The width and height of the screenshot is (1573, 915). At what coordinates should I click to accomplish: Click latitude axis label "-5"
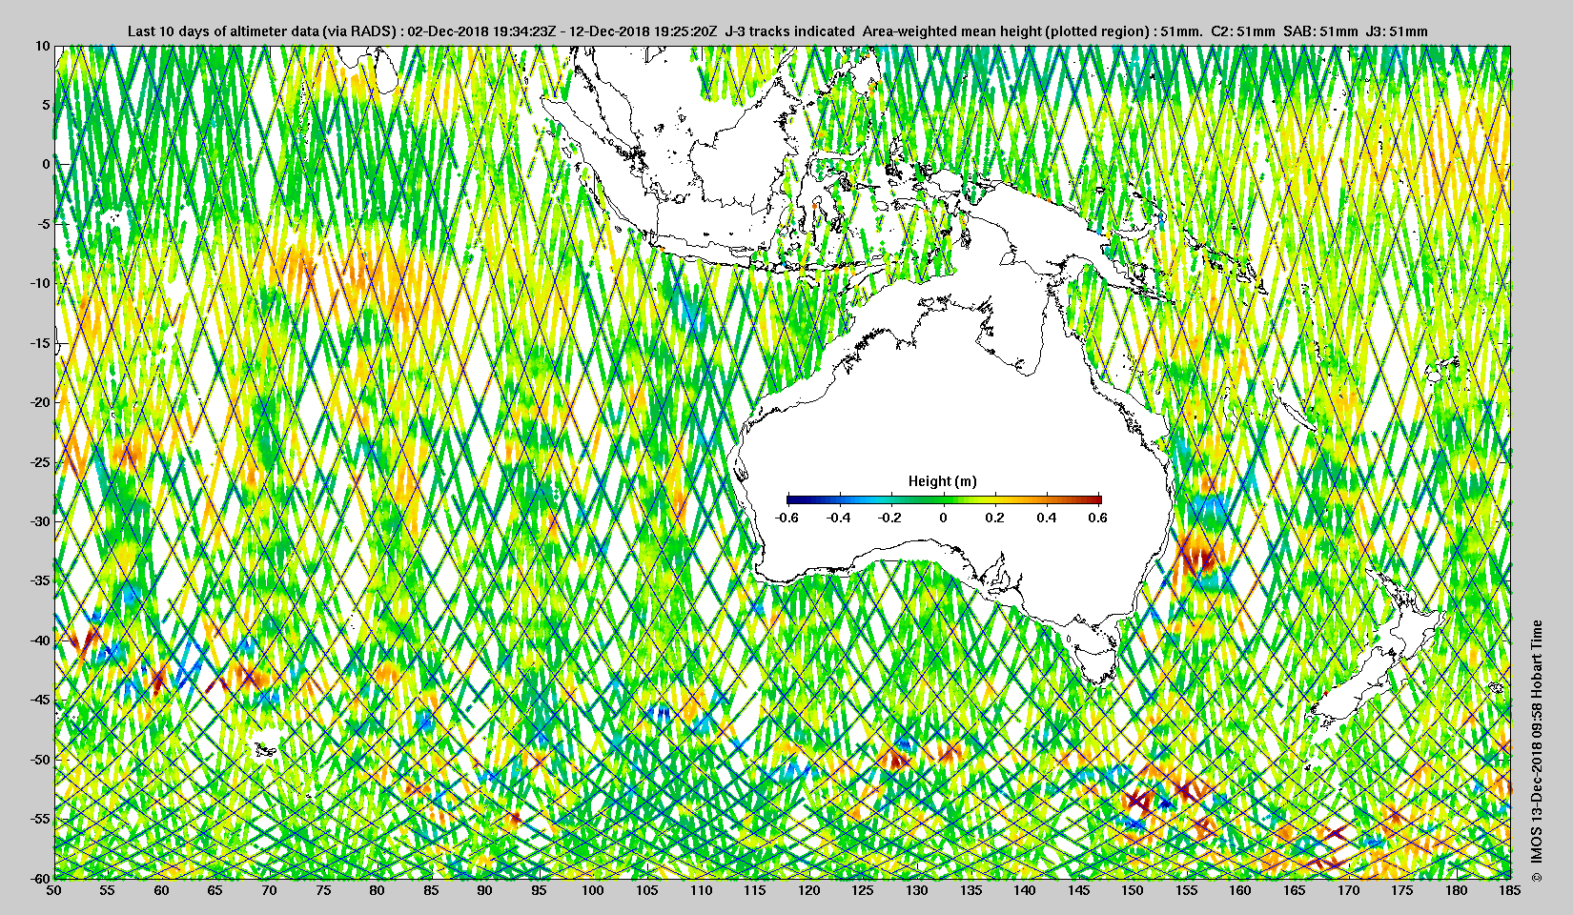[43, 224]
